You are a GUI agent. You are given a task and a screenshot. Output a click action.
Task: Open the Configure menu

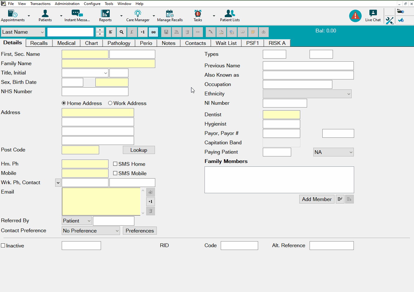(x=92, y=4)
